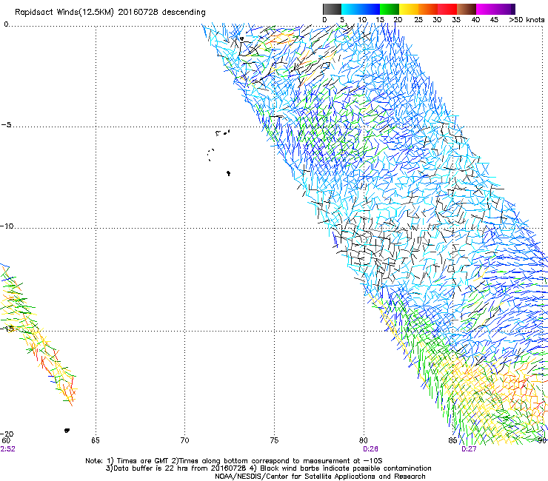The image size is (548, 481).
Task: Click the '-10' latitude axis label
Action: click(7, 226)
